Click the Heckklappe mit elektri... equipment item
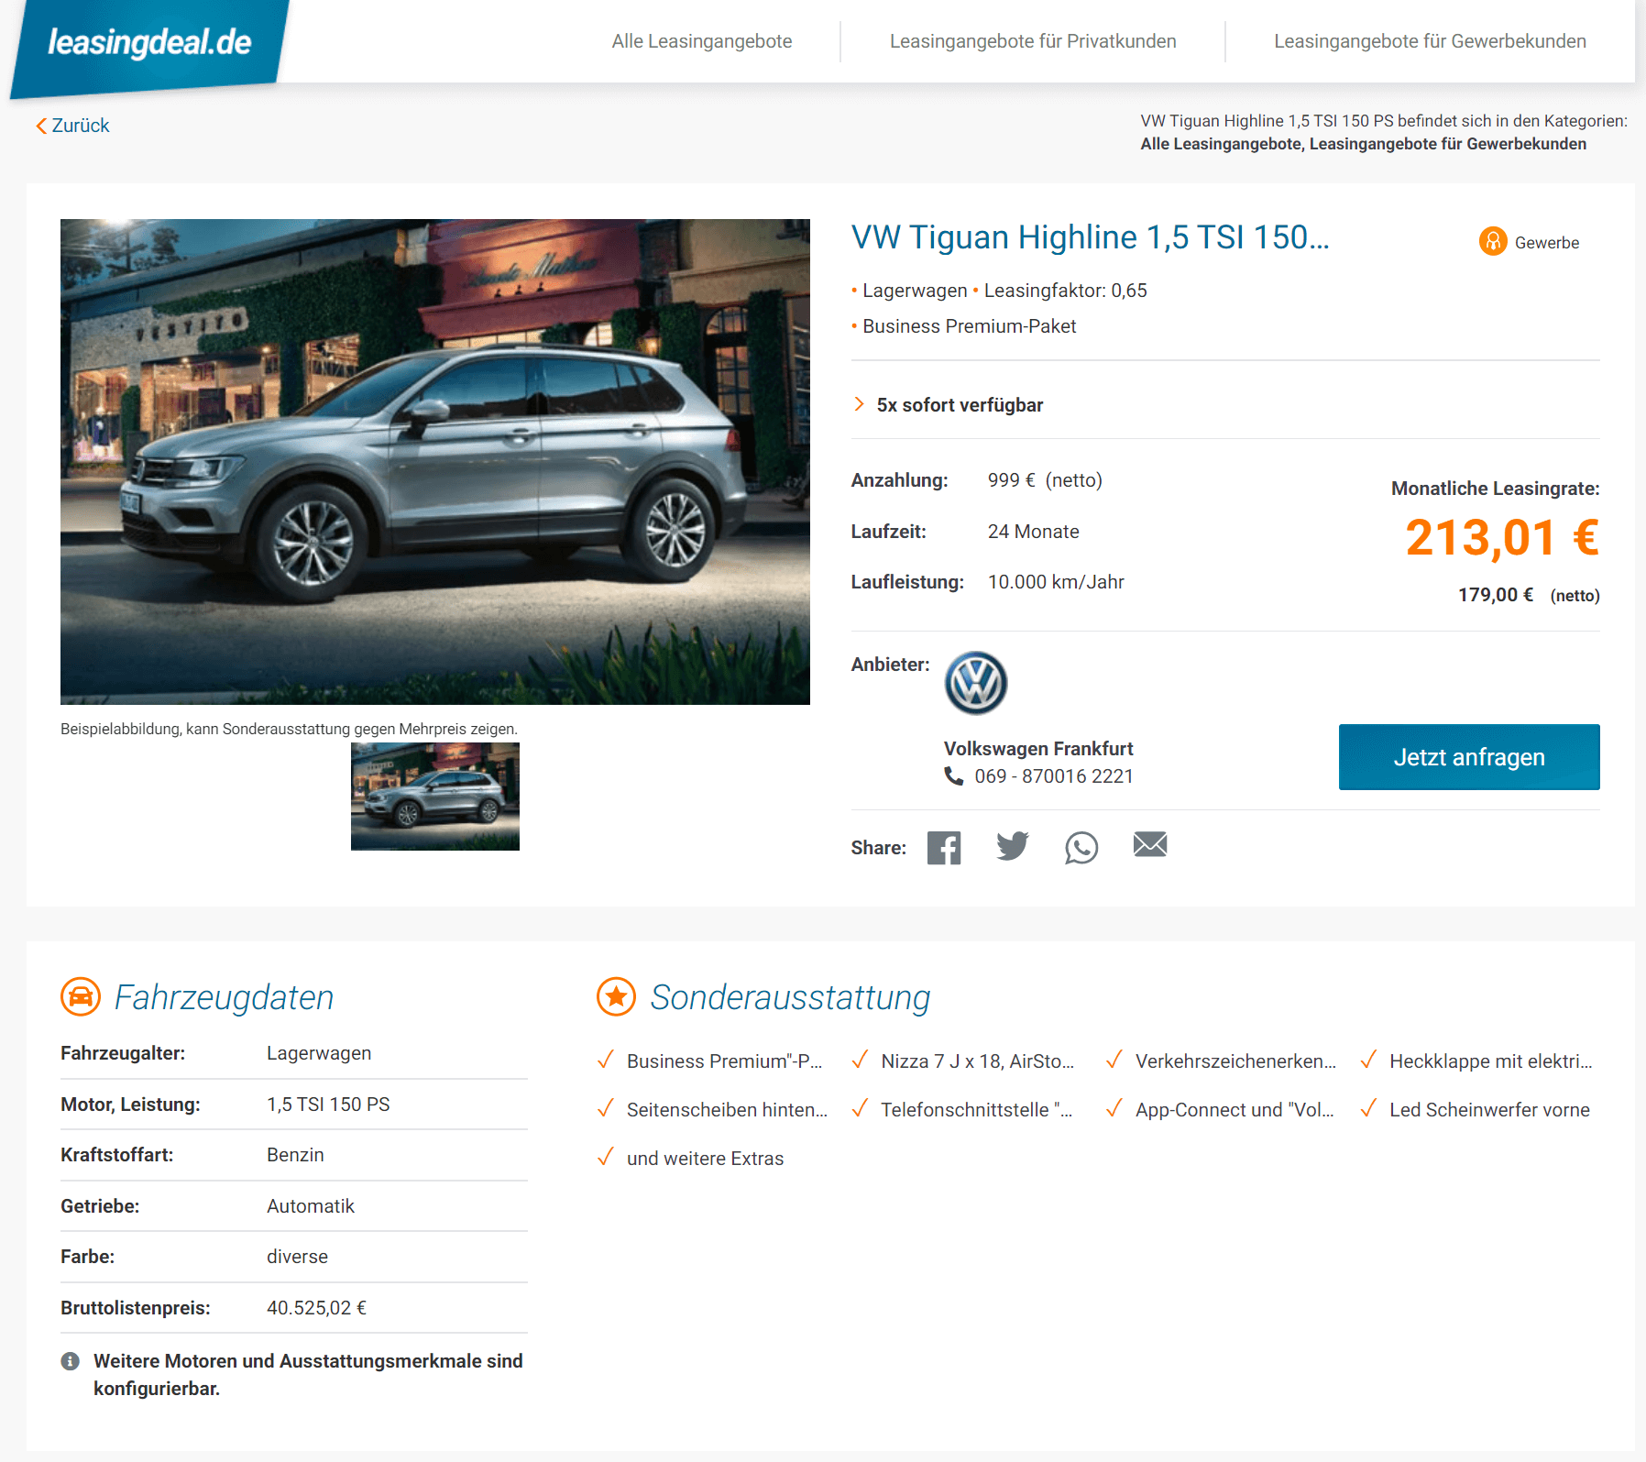Image resolution: width=1646 pixels, height=1462 pixels. tap(1490, 1061)
